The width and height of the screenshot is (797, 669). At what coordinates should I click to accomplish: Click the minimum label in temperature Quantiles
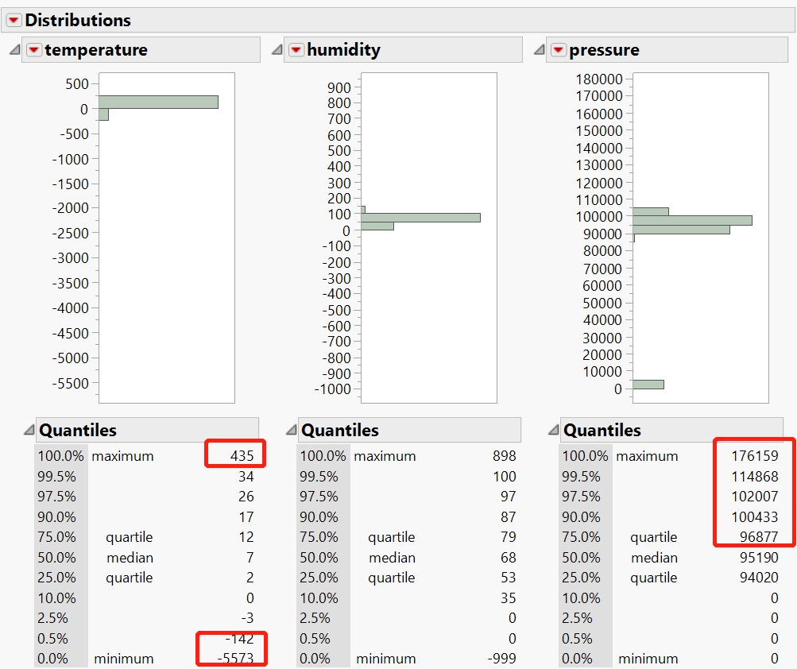pos(123,659)
